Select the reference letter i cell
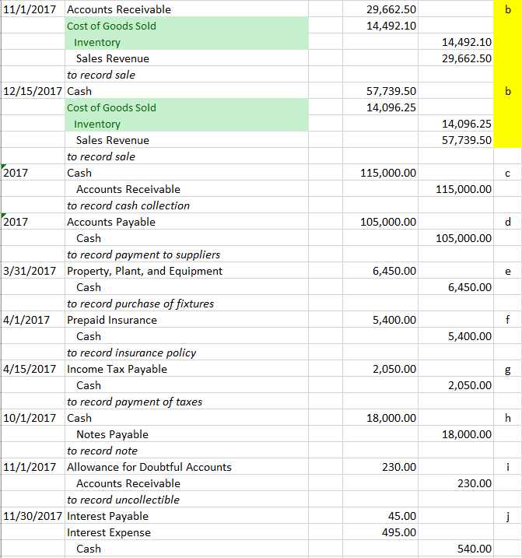Screen dimensions: 522x558 (x=508, y=467)
